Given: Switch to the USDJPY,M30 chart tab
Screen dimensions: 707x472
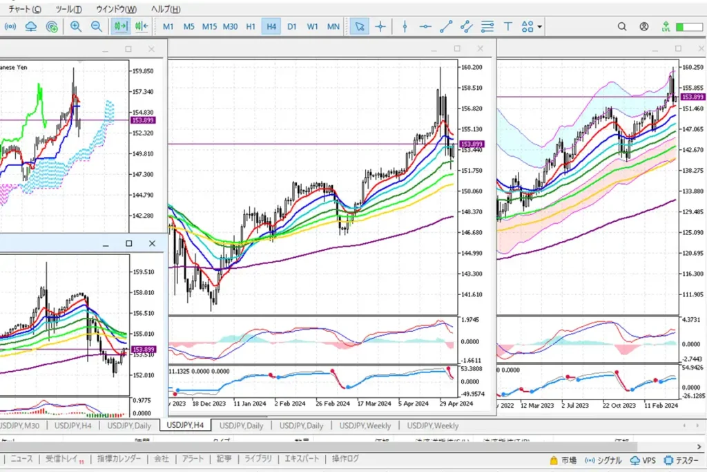Looking at the screenshot, I should (22, 426).
